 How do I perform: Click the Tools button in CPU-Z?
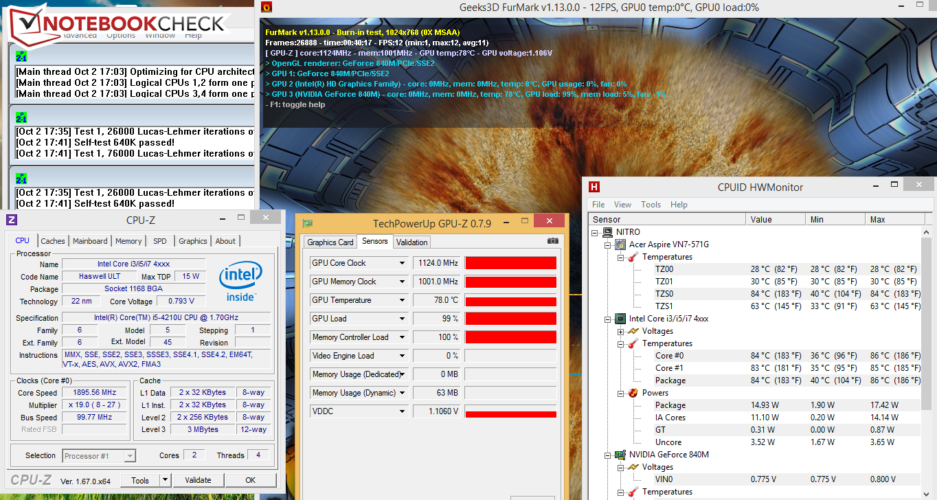(x=140, y=480)
